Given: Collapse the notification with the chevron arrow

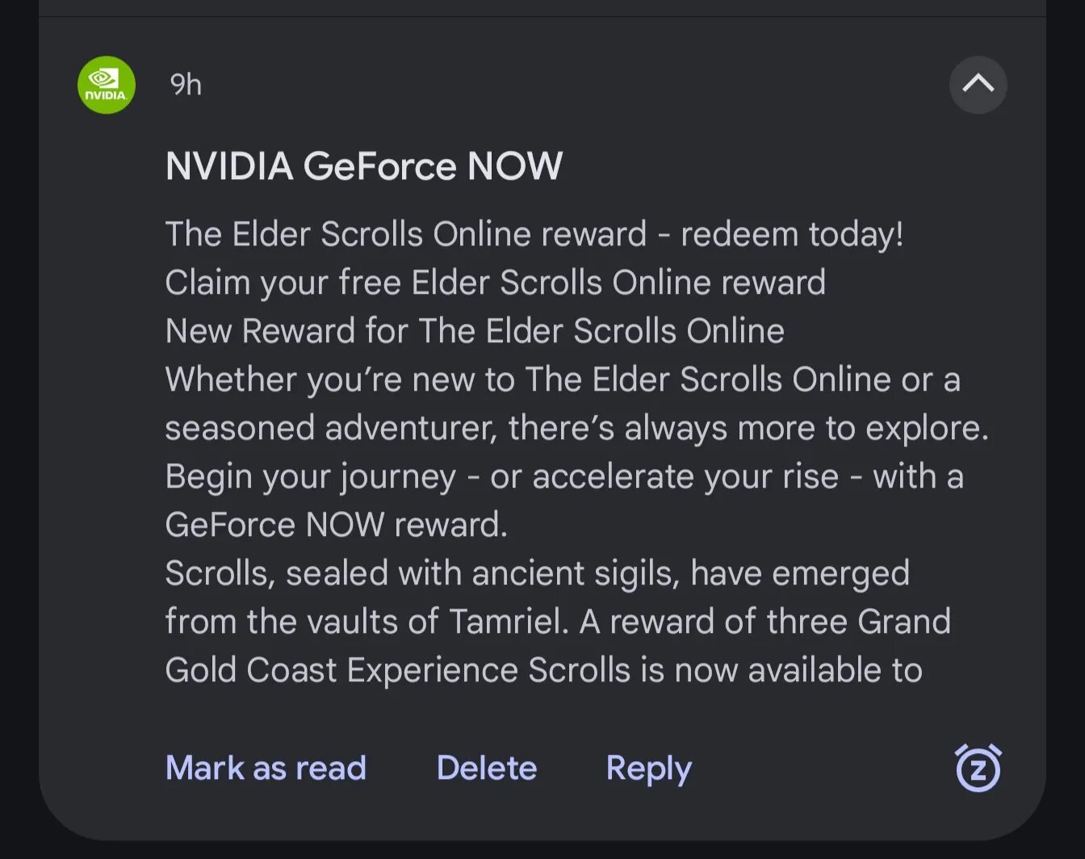Looking at the screenshot, I should pos(978,85).
